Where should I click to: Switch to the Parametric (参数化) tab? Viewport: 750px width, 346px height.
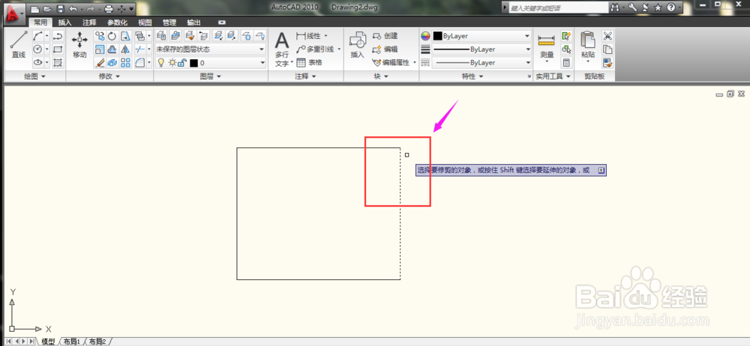[x=117, y=22]
